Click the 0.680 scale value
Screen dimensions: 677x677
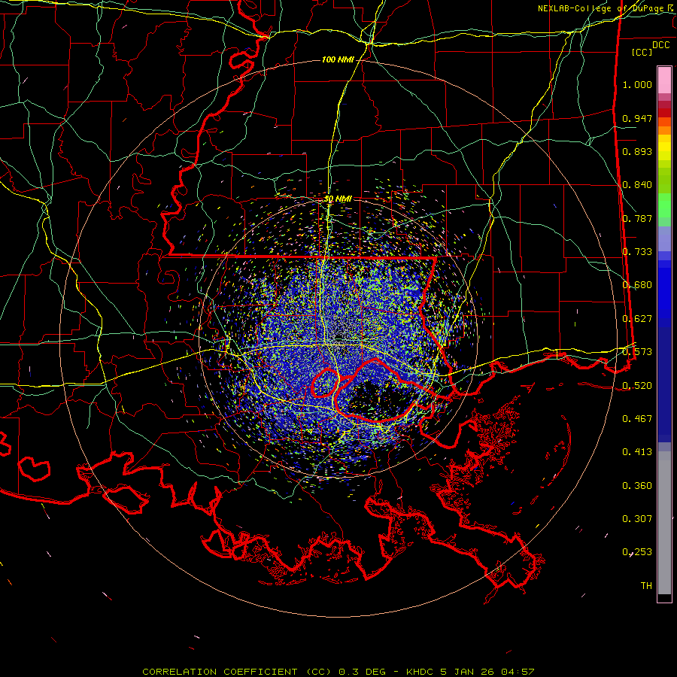point(637,285)
